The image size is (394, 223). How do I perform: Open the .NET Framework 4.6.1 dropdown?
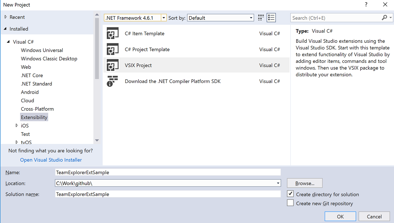click(x=164, y=18)
